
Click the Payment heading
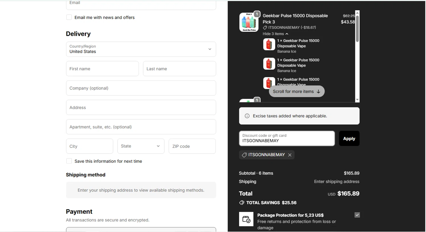[x=79, y=212]
